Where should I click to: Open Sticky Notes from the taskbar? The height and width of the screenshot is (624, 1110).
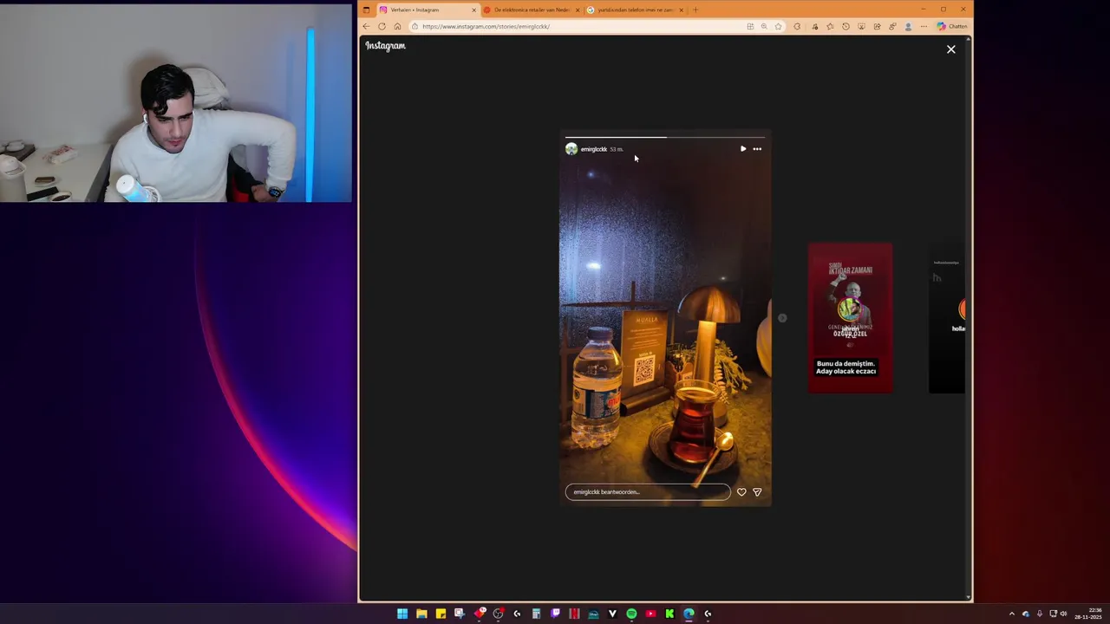click(x=441, y=614)
